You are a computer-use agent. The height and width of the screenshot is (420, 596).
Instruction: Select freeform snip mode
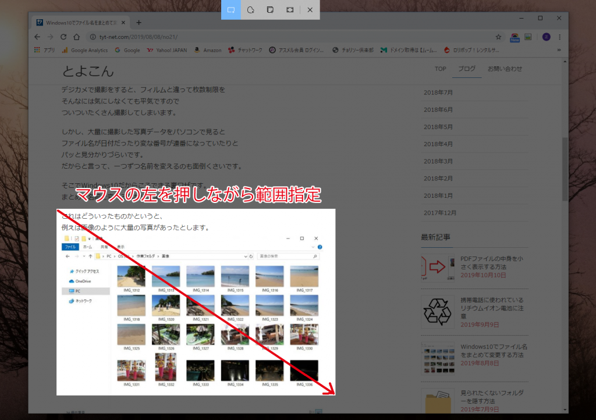pyautogui.click(x=250, y=10)
